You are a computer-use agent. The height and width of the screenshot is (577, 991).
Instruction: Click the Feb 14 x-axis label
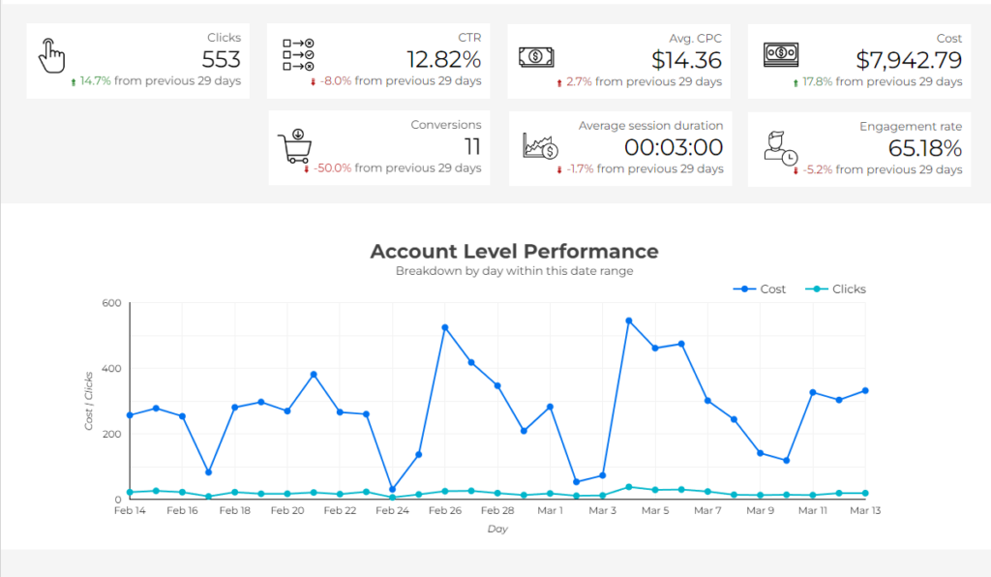pos(130,510)
